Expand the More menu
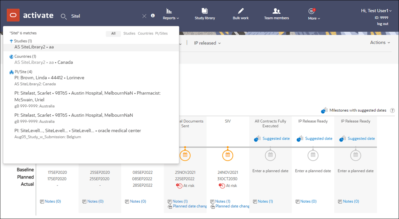This screenshot has width=399, height=219. [x=314, y=18]
